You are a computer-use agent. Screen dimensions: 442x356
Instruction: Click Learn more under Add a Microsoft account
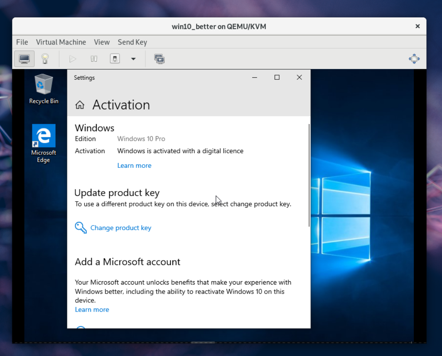click(x=92, y=309)
